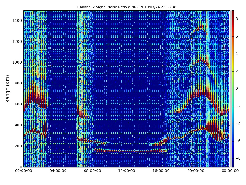Click the colorbar value −4 label

[x=238, y=124]
